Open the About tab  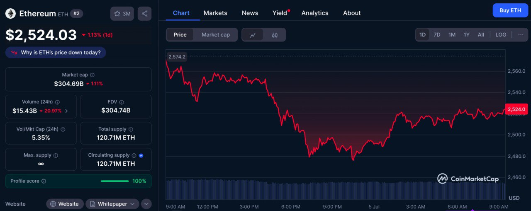coord(352,13)
